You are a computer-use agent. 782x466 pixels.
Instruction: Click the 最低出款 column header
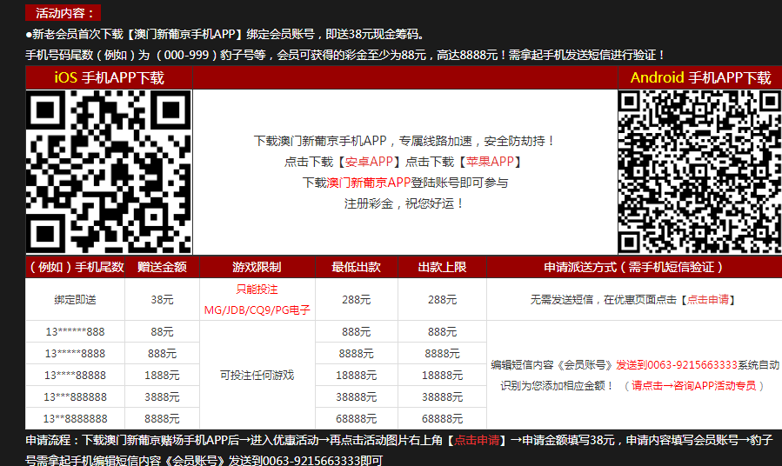coord(356,267)
